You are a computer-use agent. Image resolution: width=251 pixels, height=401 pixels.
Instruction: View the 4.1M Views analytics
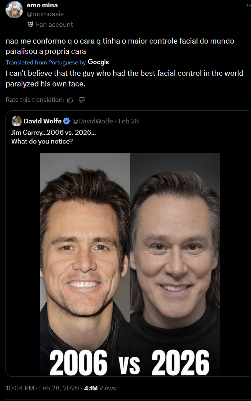pos(100,388)
